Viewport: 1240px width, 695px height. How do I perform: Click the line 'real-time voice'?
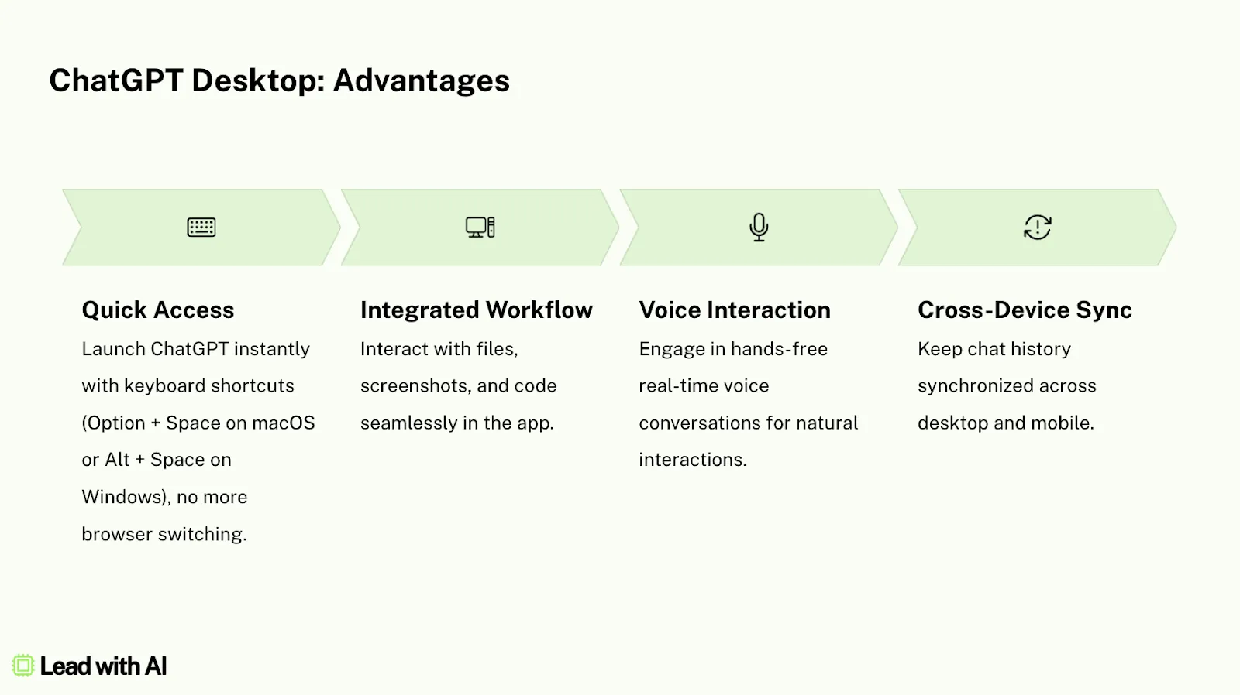pyautogui.click(x=704, y=385)
